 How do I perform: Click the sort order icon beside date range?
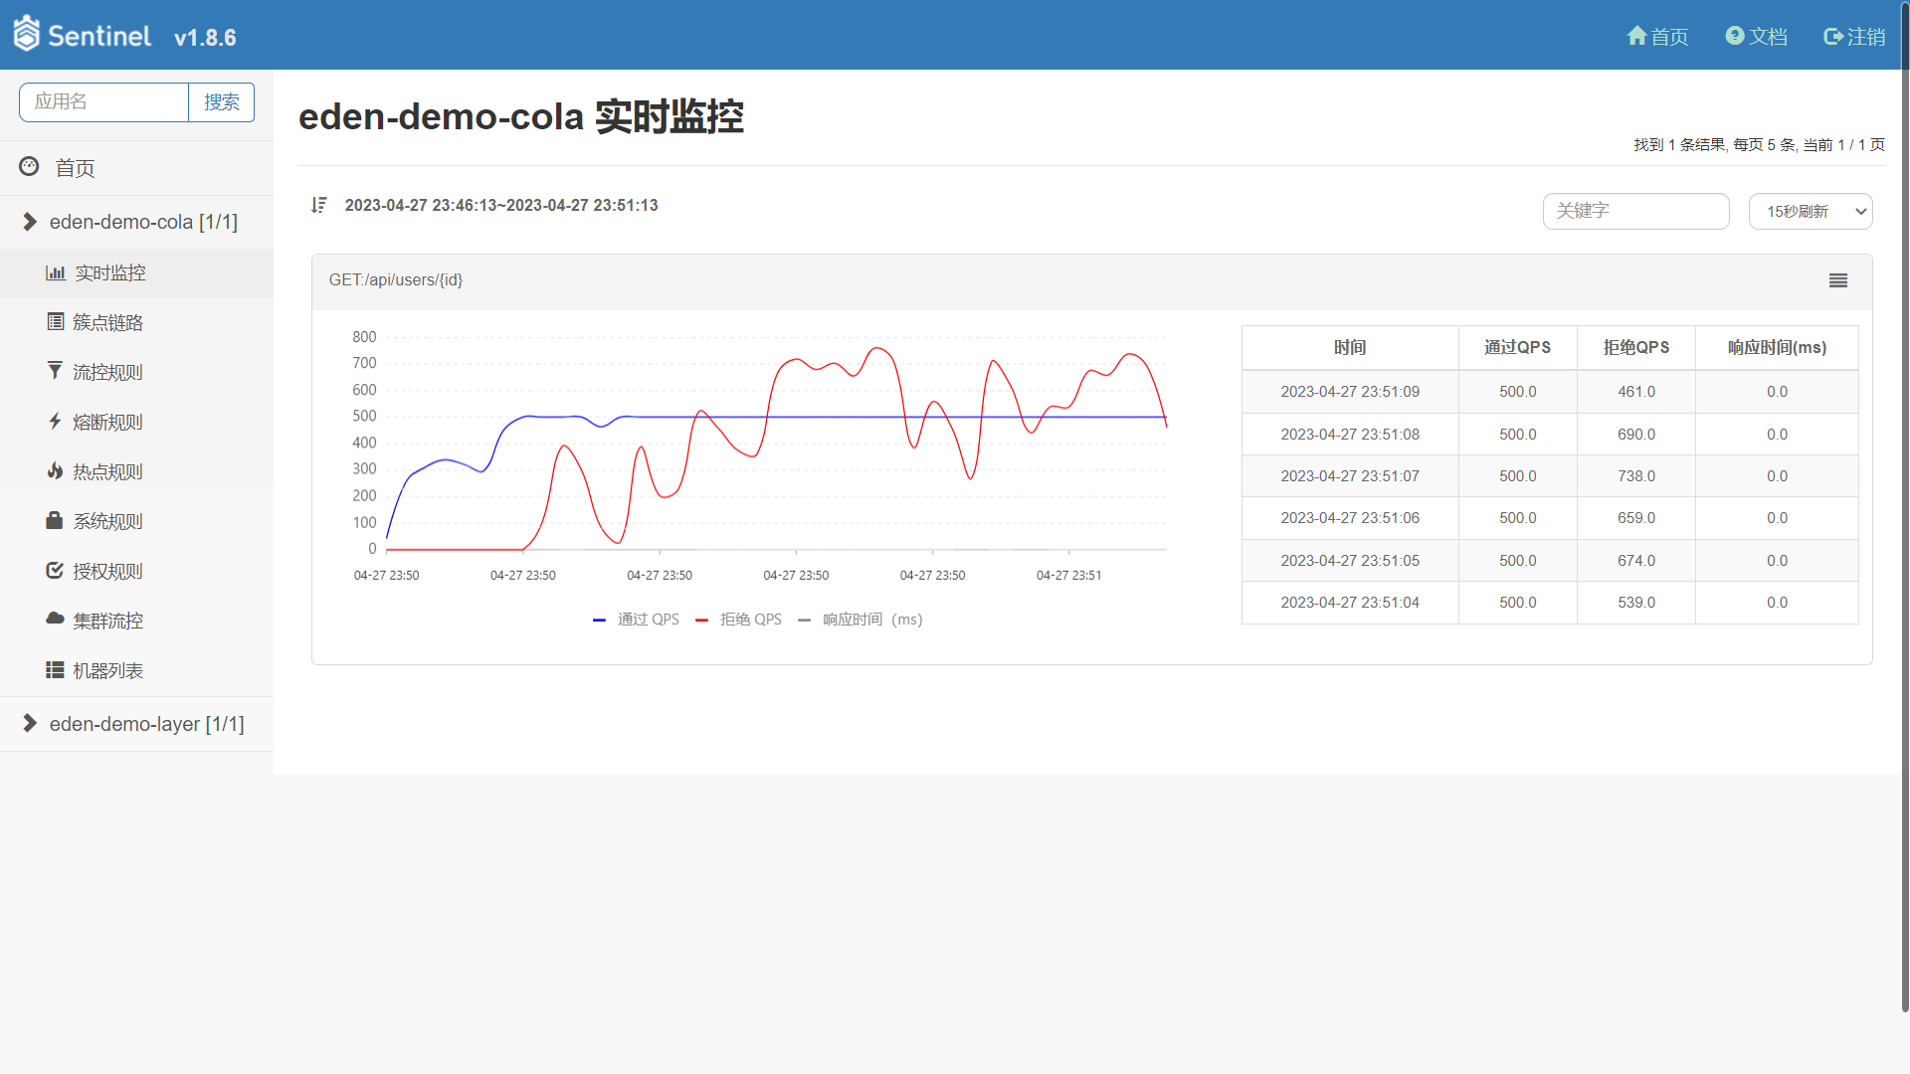coord(318,205)
